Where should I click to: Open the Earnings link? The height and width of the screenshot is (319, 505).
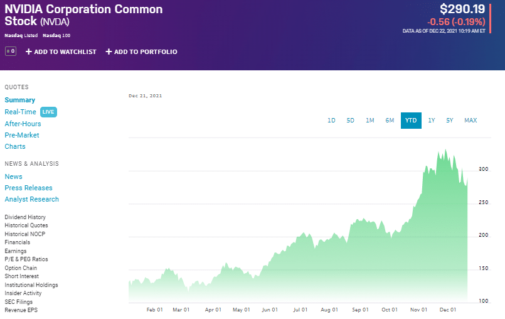[x=16, y=251]
